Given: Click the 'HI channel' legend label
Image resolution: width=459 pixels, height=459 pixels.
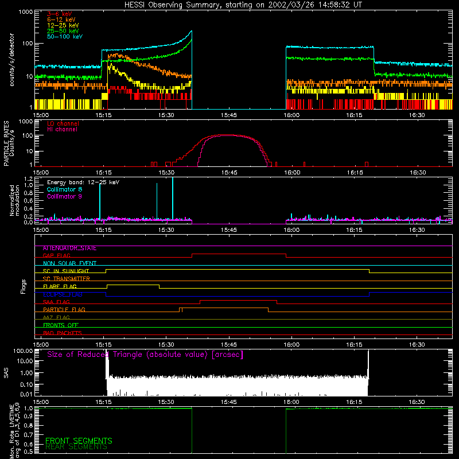Looking at the screenshot, I should point(62,130).
